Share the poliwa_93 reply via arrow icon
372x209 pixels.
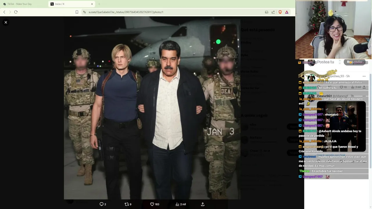364,87
